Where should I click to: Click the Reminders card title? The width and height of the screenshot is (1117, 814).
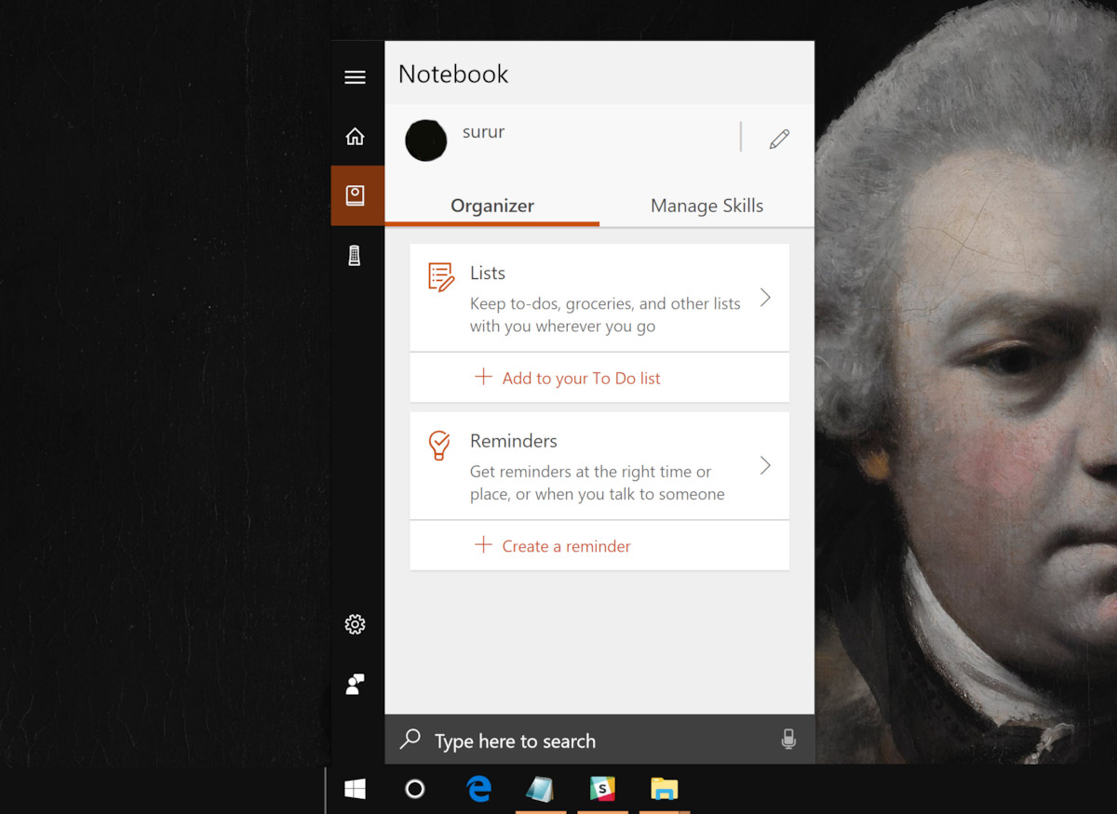point(514,441)
